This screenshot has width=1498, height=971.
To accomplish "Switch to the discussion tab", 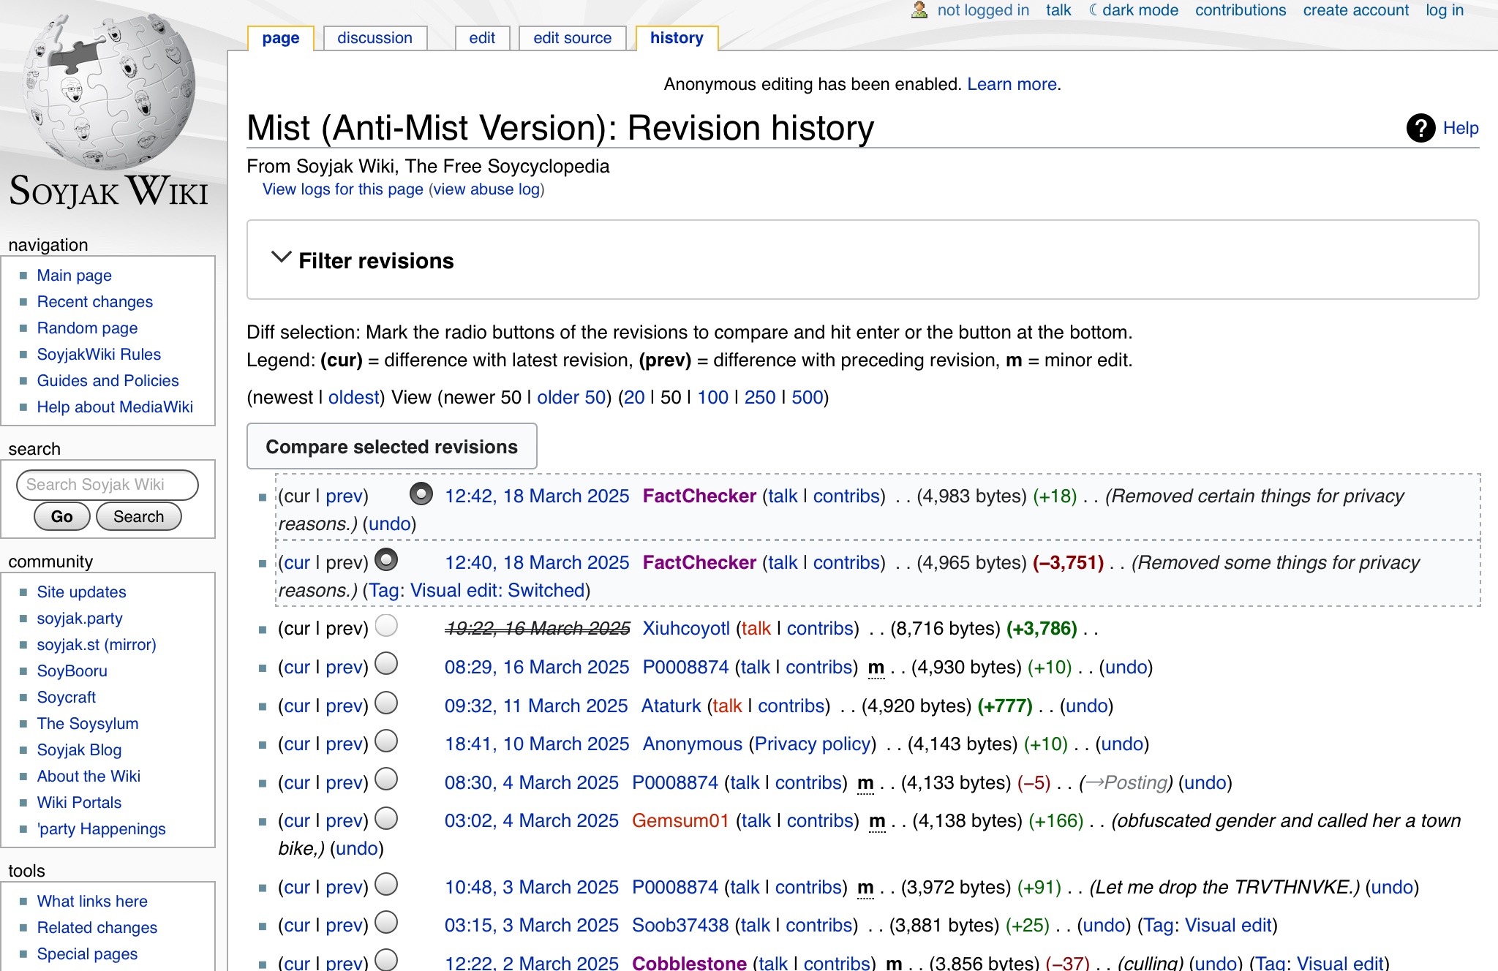I will 374,38.
